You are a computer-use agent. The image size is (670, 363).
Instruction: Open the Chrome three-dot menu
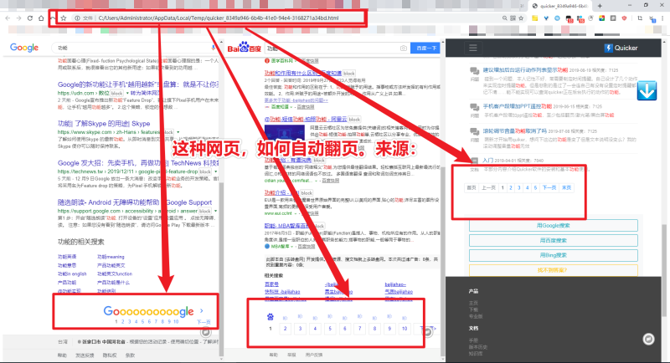(x=662, y=18)
